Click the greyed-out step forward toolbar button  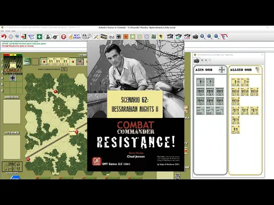tap(11, 36)
